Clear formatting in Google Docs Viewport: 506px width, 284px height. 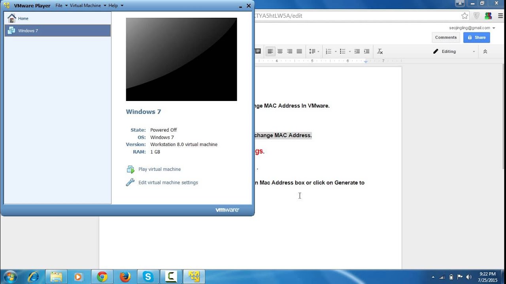(380, 51)
